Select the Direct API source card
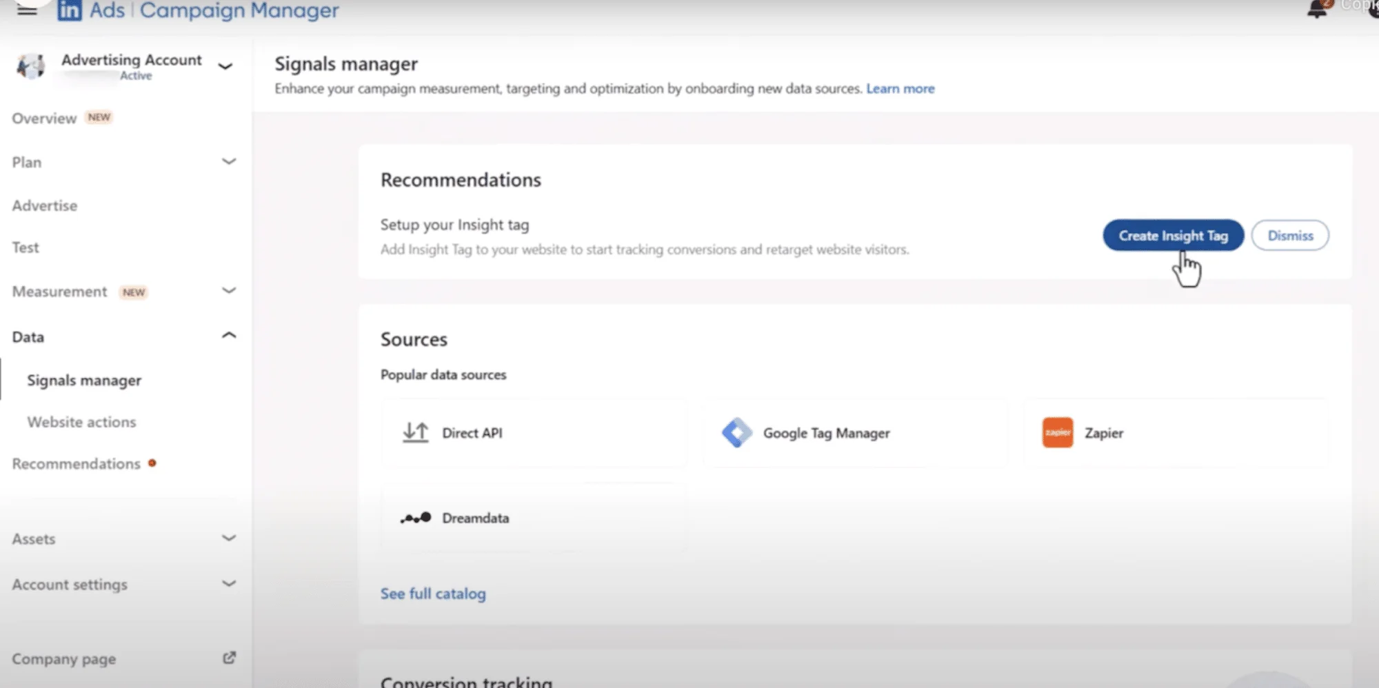 (534, 433)
